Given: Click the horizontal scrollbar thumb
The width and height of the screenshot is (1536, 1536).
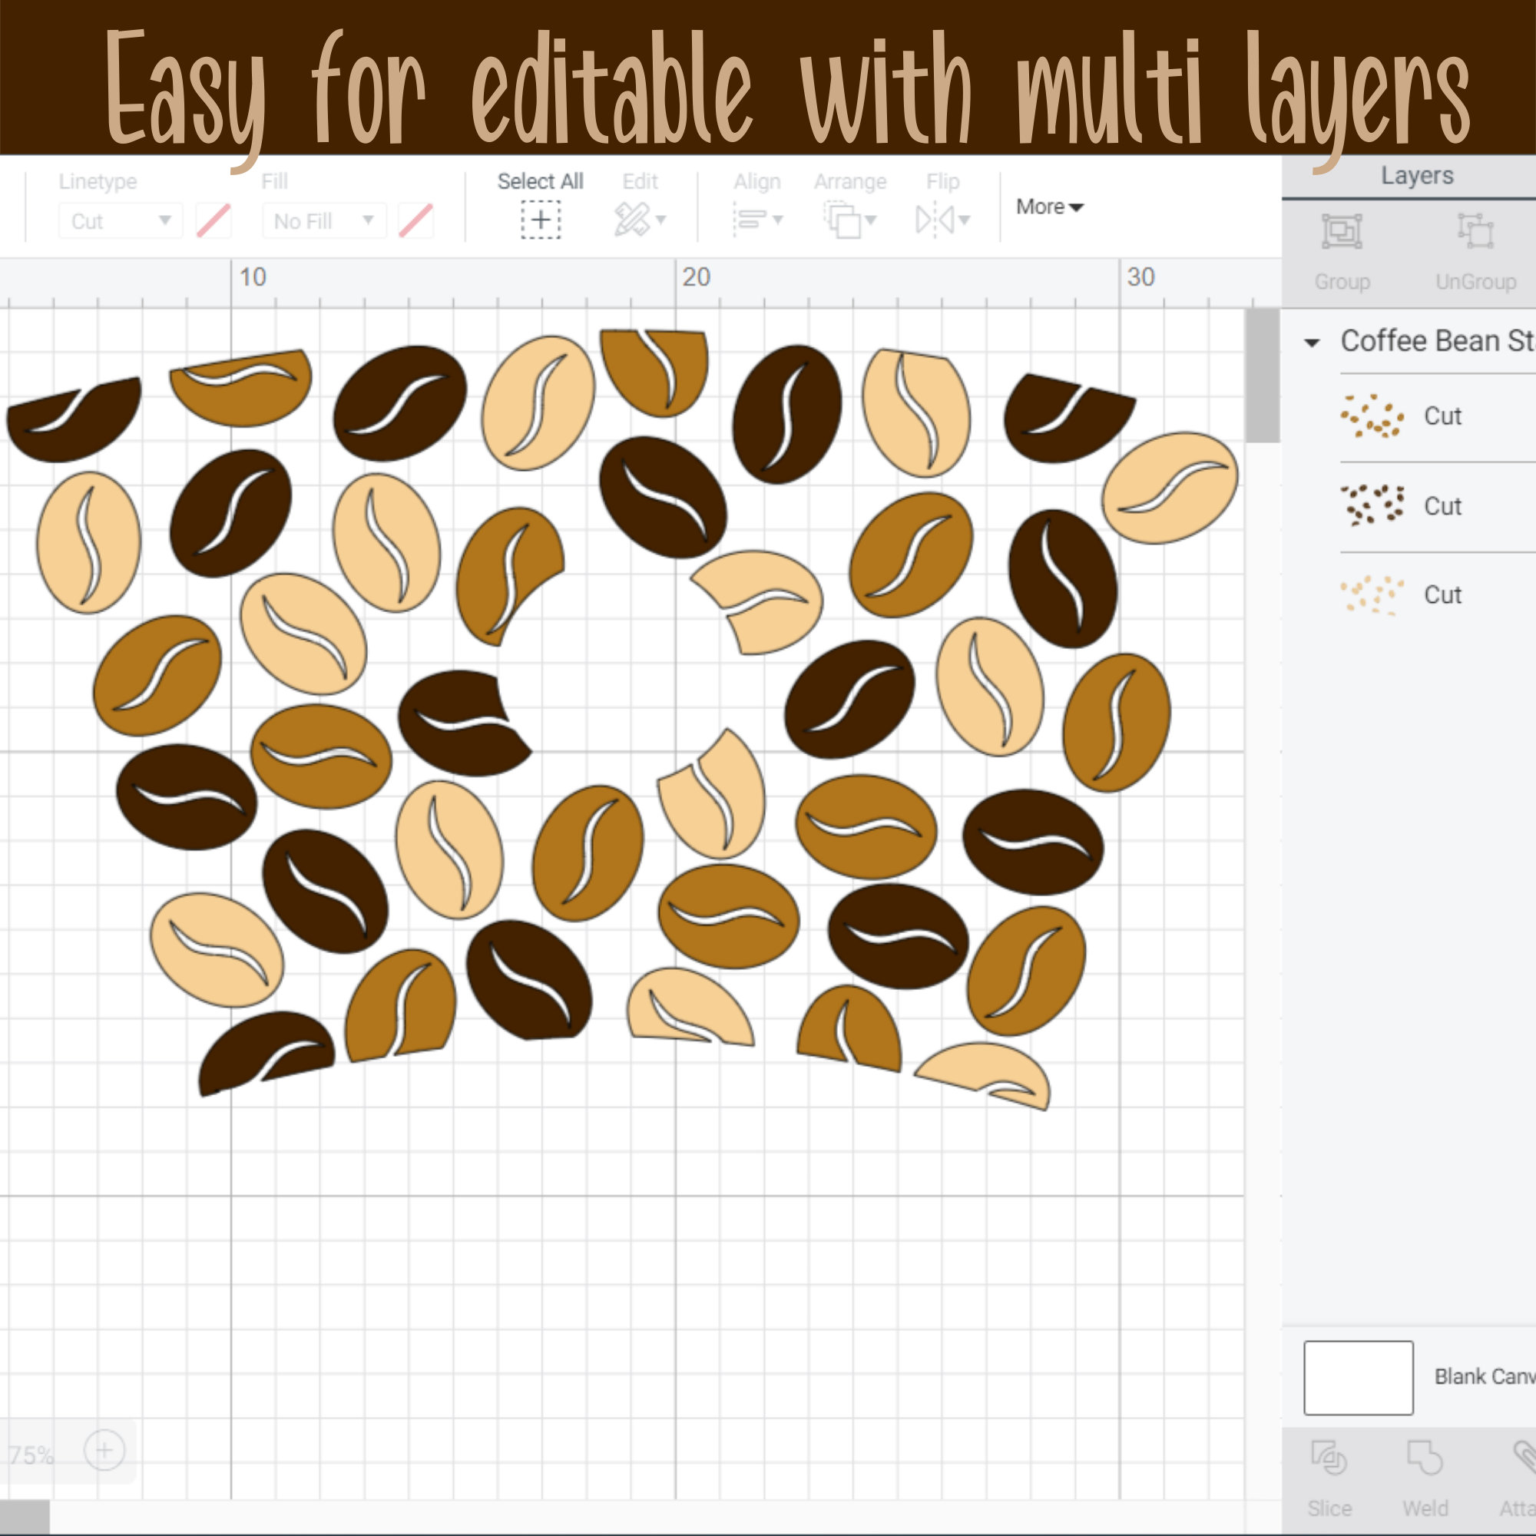Looking at the screenshot, I should click(x=25, y=1515).
